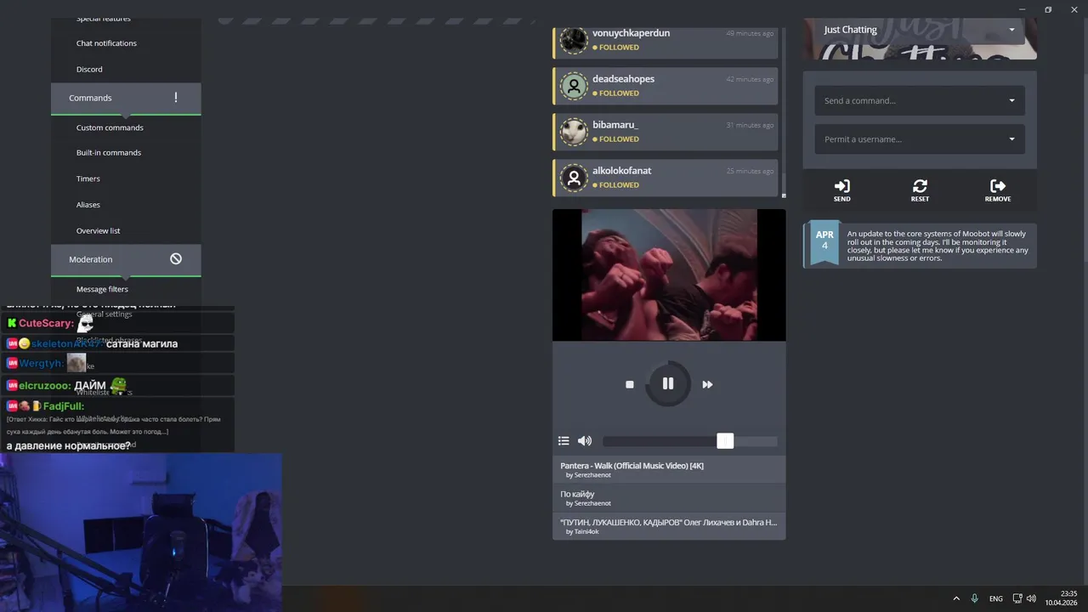Open the Discord menu item

tap(89, 70)
